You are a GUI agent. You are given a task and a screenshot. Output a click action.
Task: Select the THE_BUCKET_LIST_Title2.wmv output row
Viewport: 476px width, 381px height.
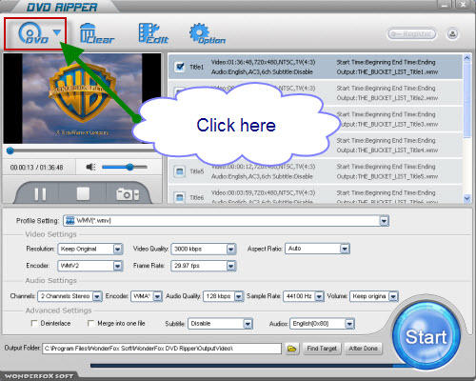click(x=387, y=98)
